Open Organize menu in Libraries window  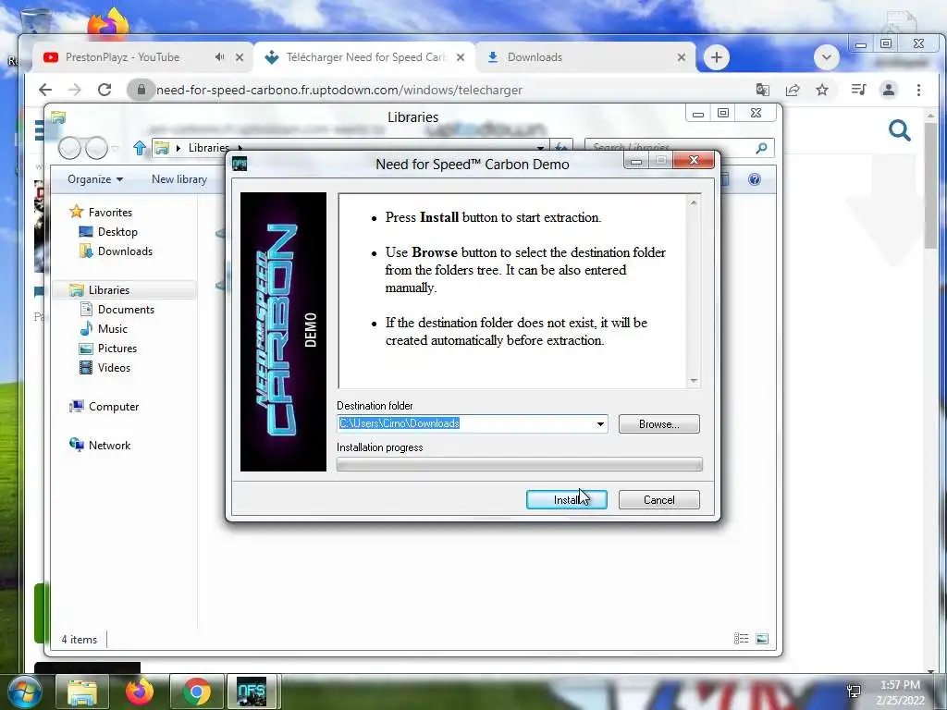[95, 179]
